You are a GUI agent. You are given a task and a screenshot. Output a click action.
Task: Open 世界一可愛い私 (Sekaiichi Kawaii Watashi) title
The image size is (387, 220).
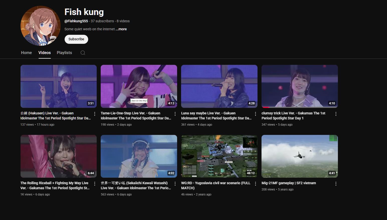(136, 185)
